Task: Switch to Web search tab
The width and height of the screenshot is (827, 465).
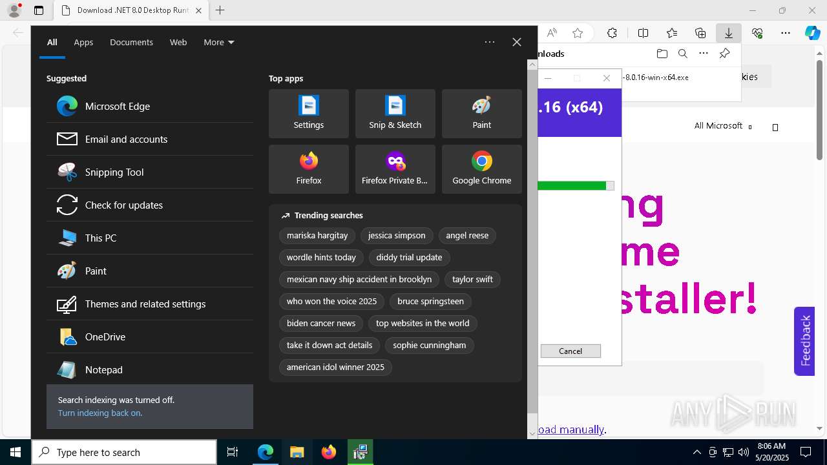Action: click(178, 42)
